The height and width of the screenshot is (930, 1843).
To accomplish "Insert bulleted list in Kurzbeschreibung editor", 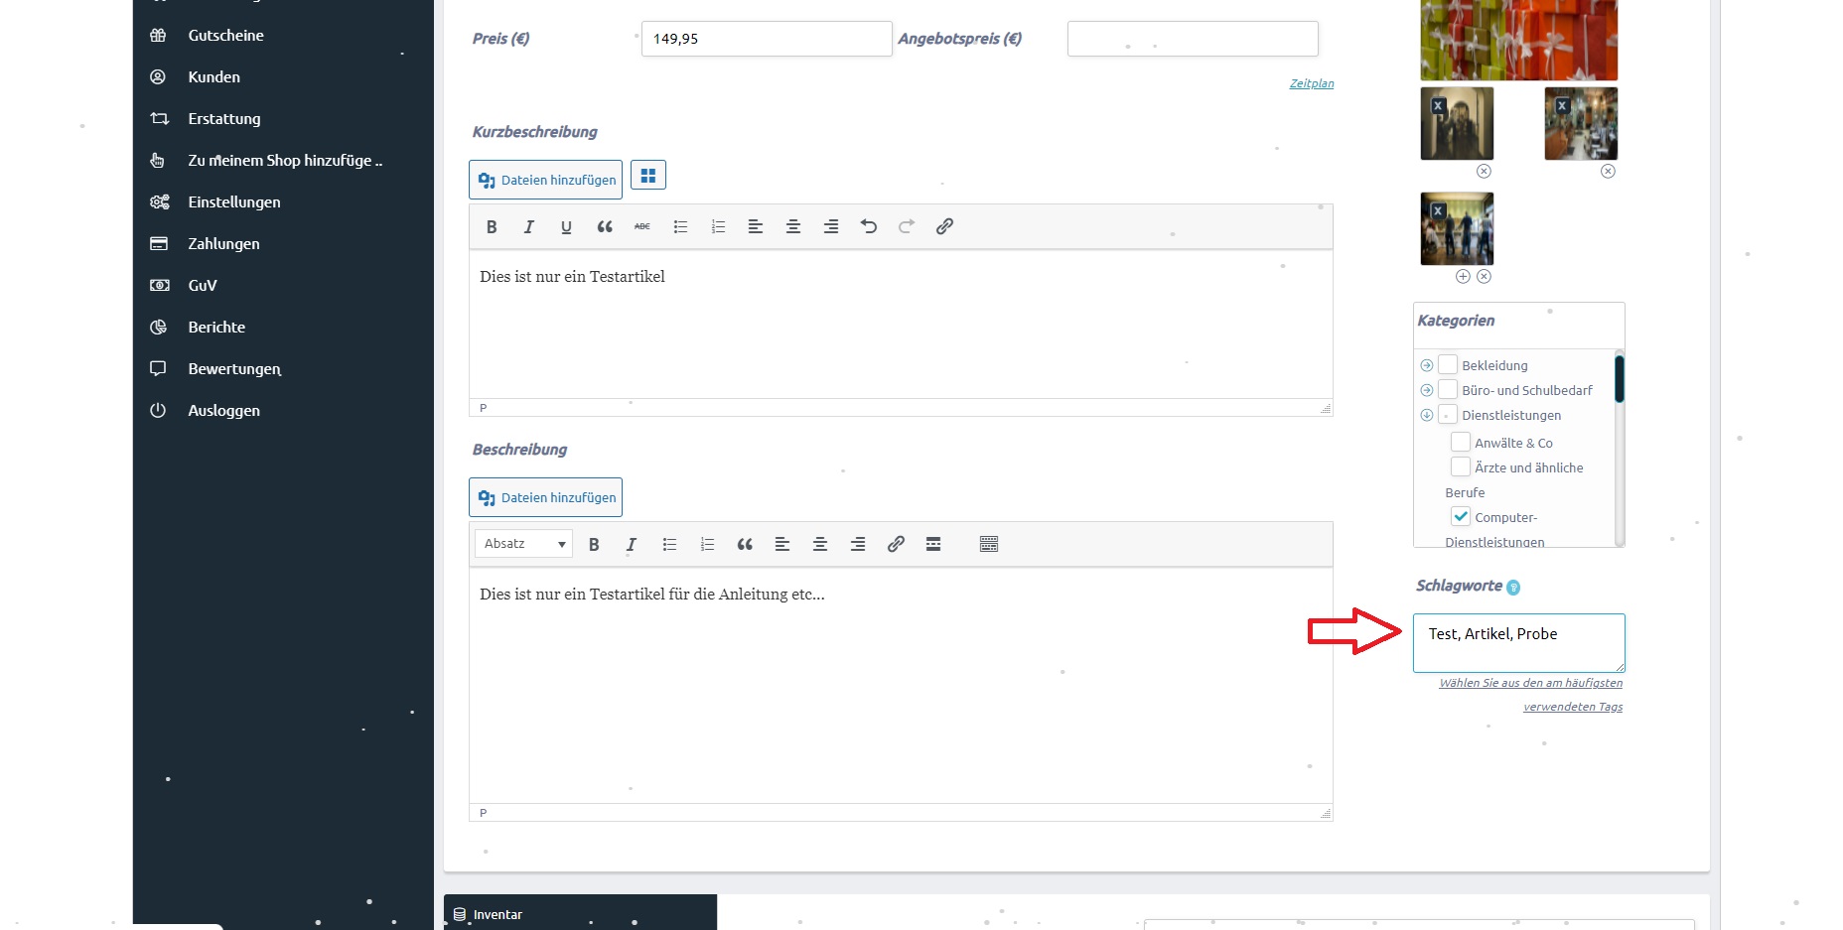I will coord(680,226).
